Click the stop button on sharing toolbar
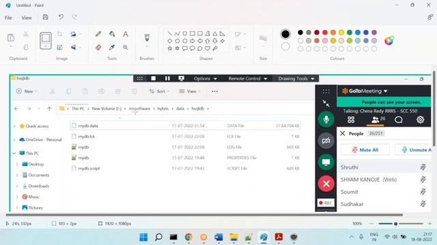The height and width of the screenshot is (245, 437). (x=153, y=79)
